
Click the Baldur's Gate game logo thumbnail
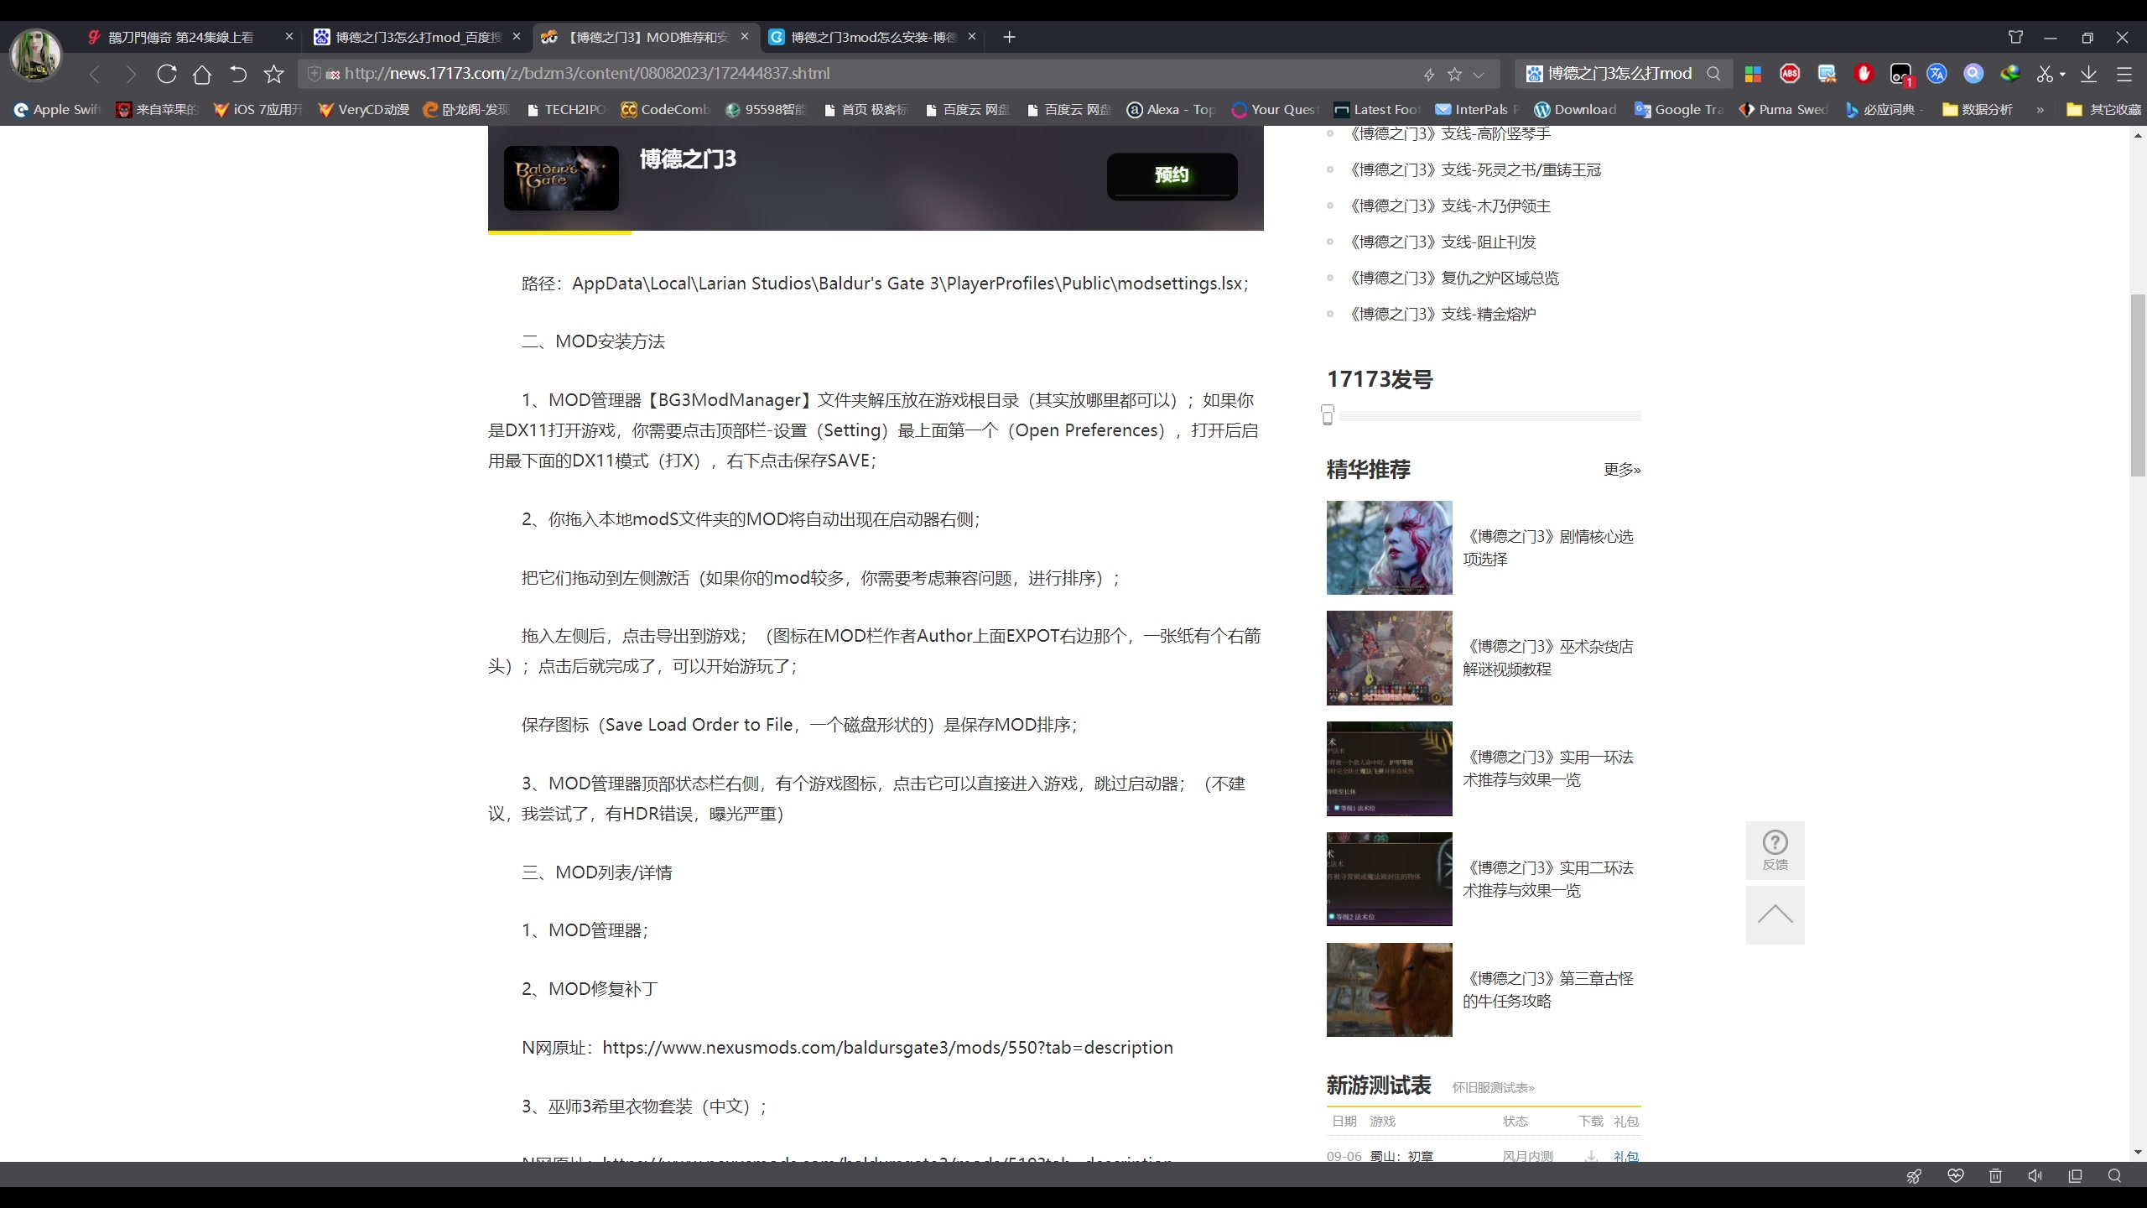tap(561, 178)
